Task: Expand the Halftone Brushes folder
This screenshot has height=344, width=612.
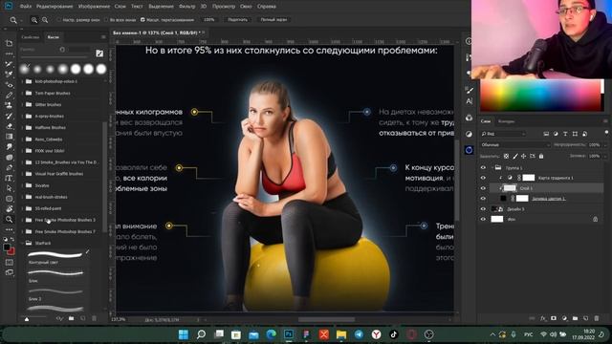Action: [x=23, y=127]
